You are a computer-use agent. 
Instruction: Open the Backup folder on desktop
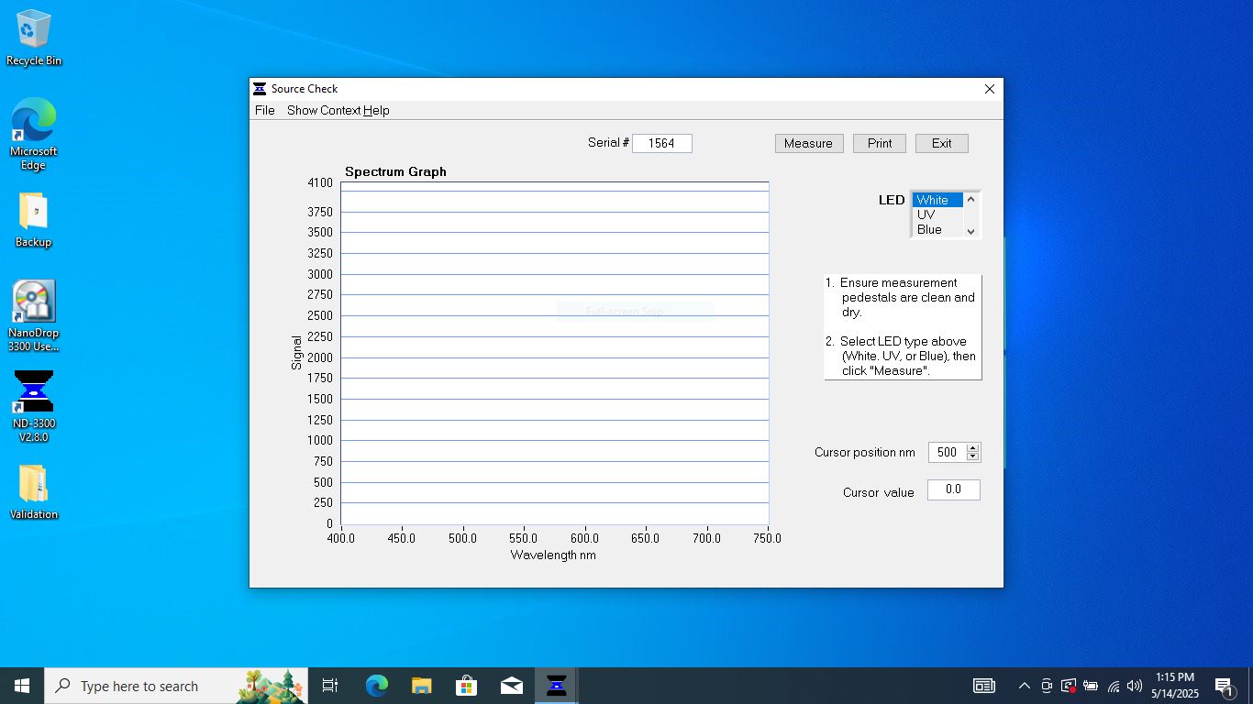(33, 213)
